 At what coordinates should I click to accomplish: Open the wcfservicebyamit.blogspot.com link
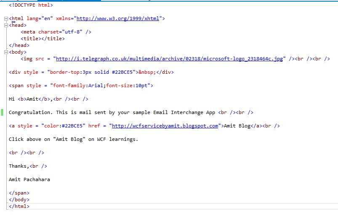165,126
